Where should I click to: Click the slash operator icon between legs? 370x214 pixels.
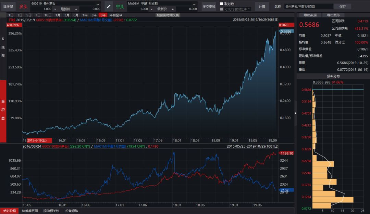(109, 6)
